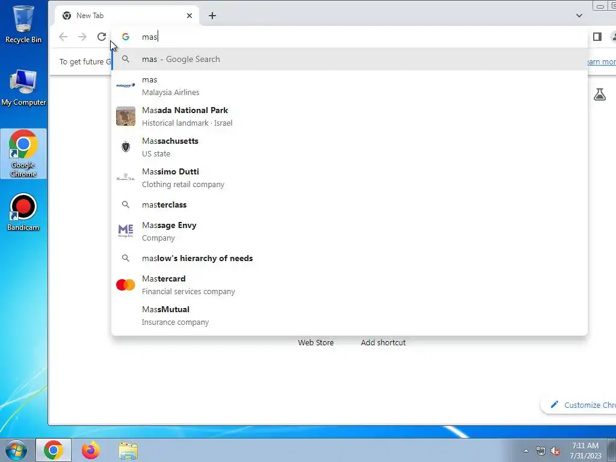Image resolution: width=616 pixels, height=462 pixels.
Task: Open the Learn more link in infobar
Action: [x=600, y=62]
